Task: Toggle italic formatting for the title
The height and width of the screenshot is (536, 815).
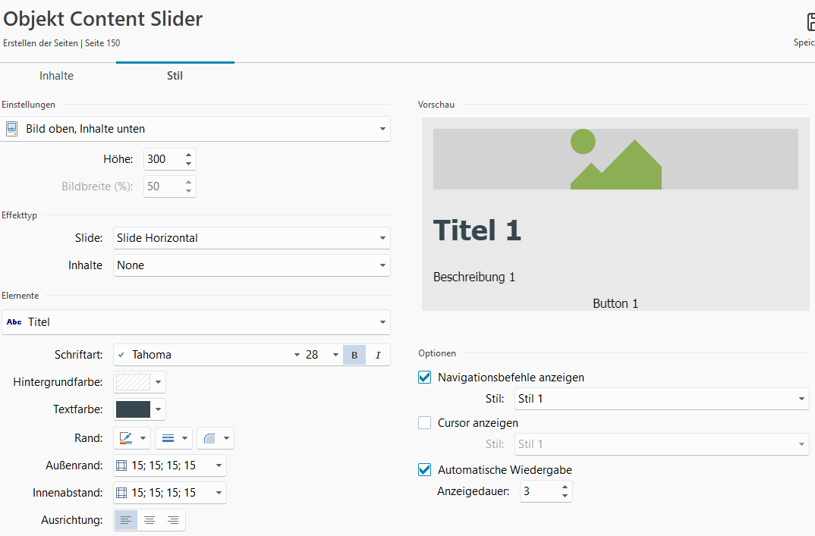Action: [377, 355]
